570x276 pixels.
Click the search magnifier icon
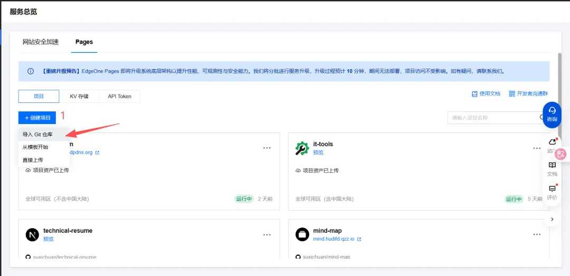[x=541, y=118]
